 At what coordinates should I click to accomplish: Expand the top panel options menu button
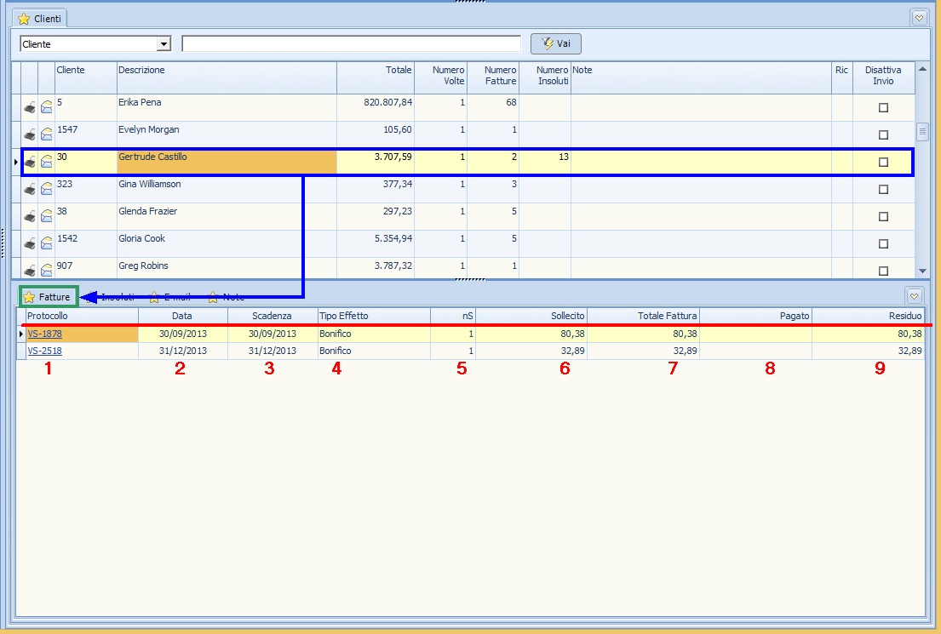pyautogui.click(x=919, y=17)
